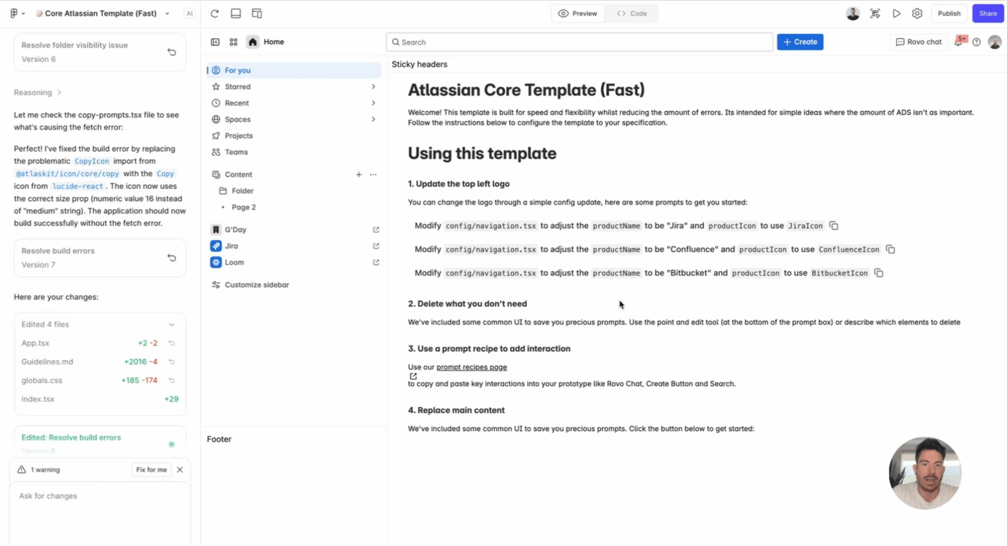1007x546 pixels.
Task: Open the Figma main menu logo
Action: (14, 13)
